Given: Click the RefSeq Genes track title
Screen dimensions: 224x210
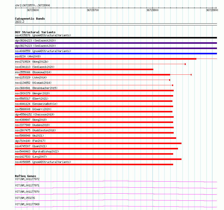Looking at the screenshot, I should point(25,176).
